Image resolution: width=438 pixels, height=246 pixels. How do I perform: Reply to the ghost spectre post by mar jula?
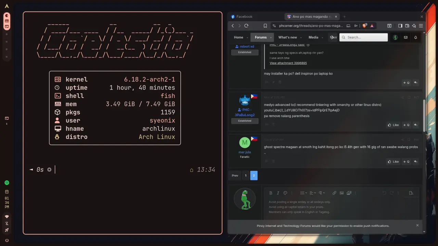pyautogui.click(x=415, y=162)
